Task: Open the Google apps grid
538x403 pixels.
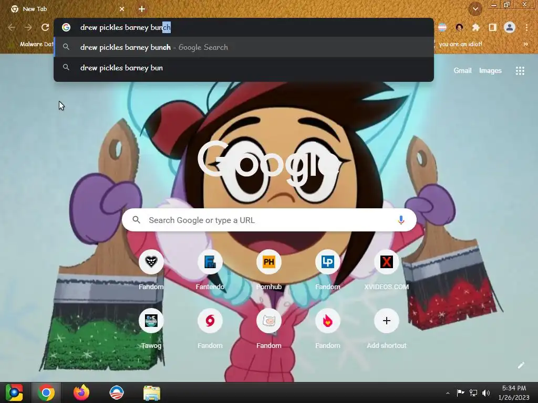Action: tap(520, 71)
